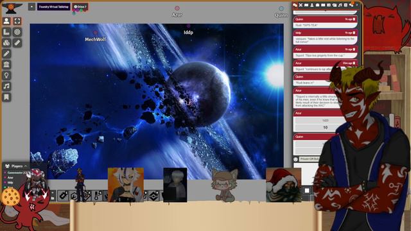The image size is (411, 231).
Task: Click the dice roll mode icon
Action: pos(295,159)
